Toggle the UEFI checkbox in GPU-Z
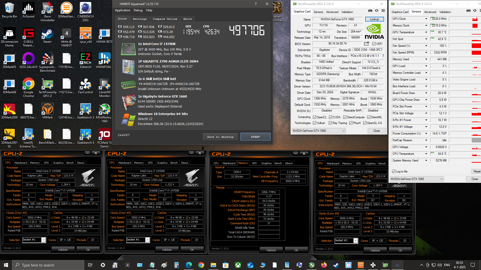The height and width of the screenshot is (270, 481). pos(374,43)
